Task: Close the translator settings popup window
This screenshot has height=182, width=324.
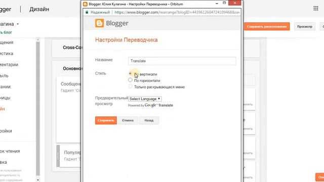Action: (235, 3)
